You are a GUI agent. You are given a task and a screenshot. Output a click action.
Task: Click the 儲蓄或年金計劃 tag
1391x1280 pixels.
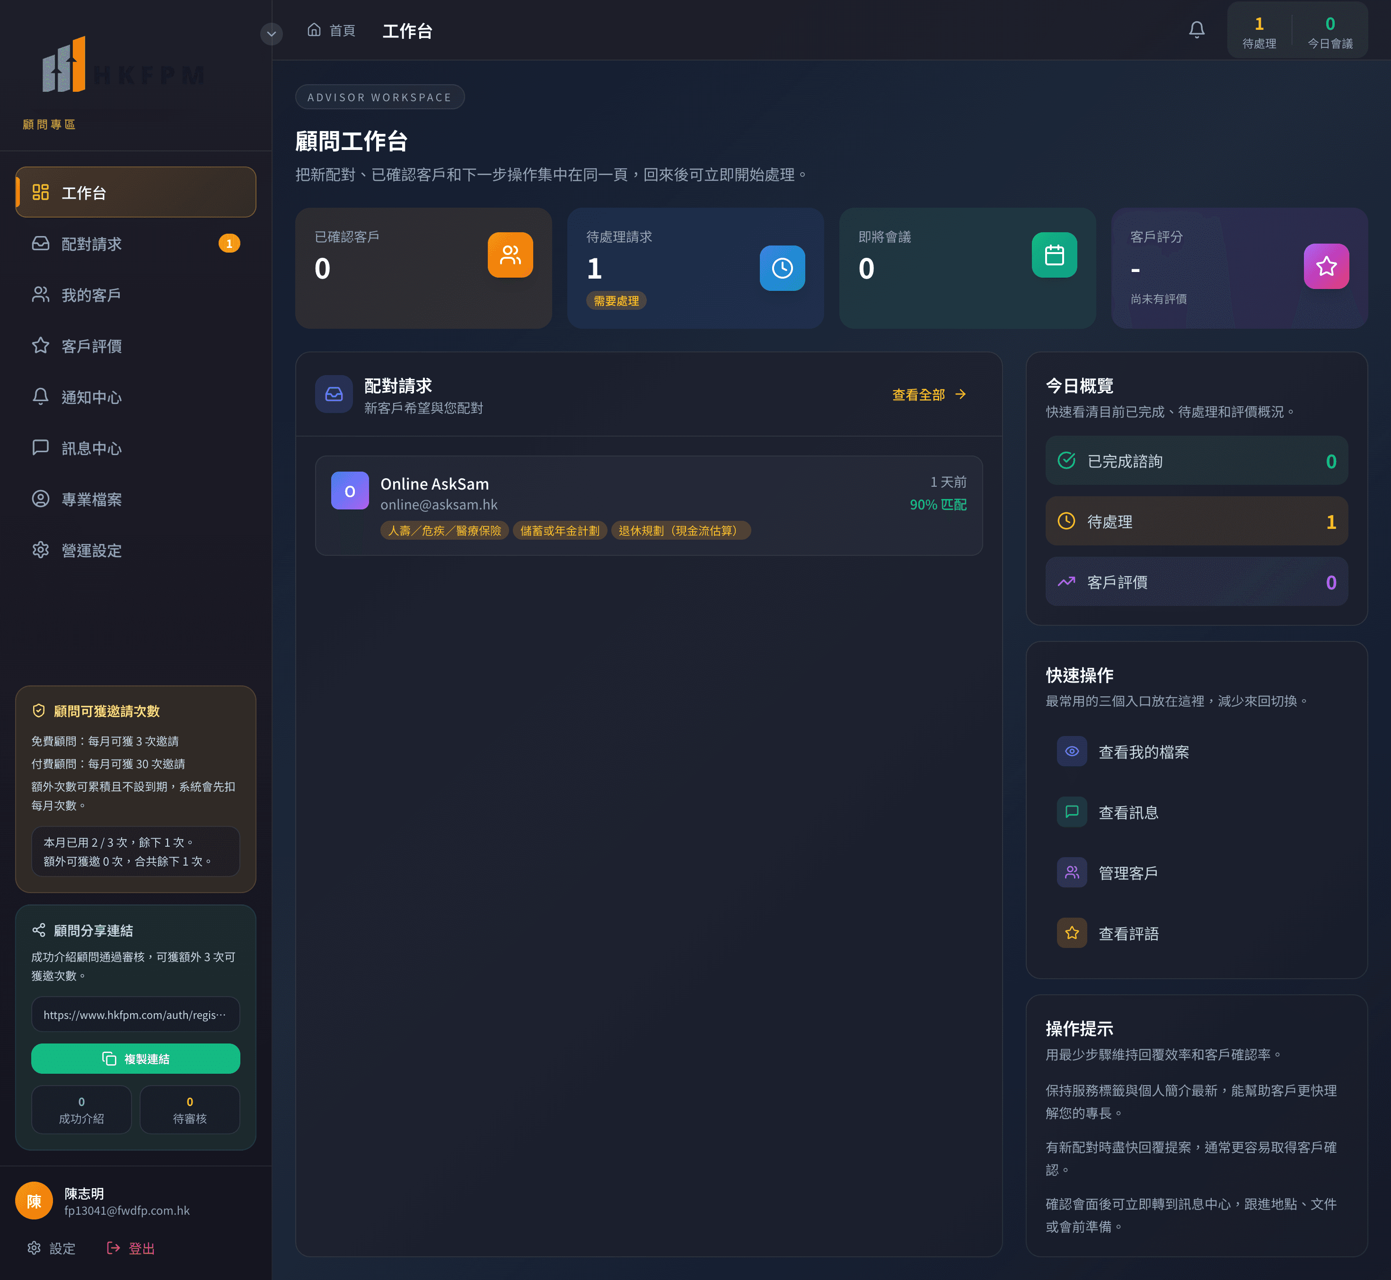pos(560,531)
